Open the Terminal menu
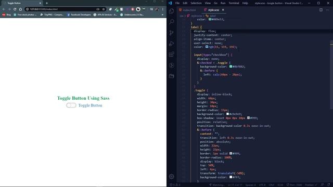Screen dimensions: 333x187 point(234,3)
